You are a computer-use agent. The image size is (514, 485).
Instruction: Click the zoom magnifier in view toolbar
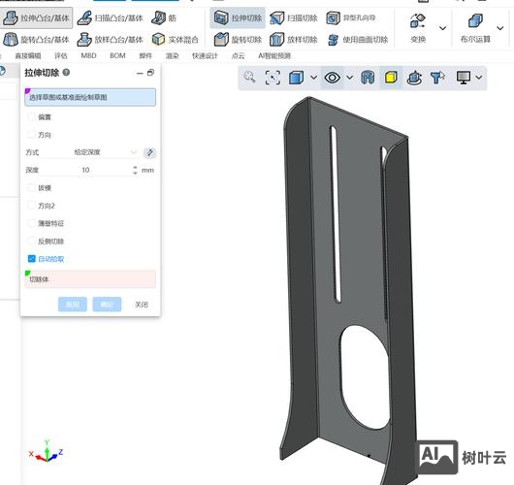point(249,78)
